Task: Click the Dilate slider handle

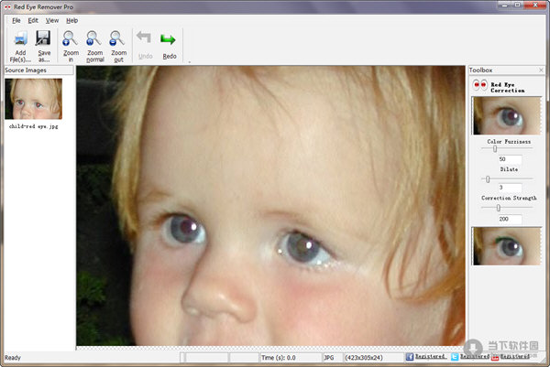Action: tap(488, 179)
